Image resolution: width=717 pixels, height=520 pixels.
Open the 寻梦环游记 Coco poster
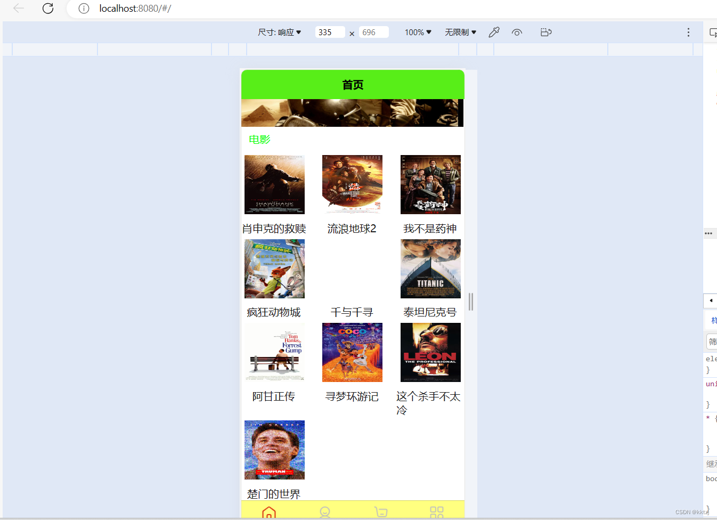tap(352, 352)
